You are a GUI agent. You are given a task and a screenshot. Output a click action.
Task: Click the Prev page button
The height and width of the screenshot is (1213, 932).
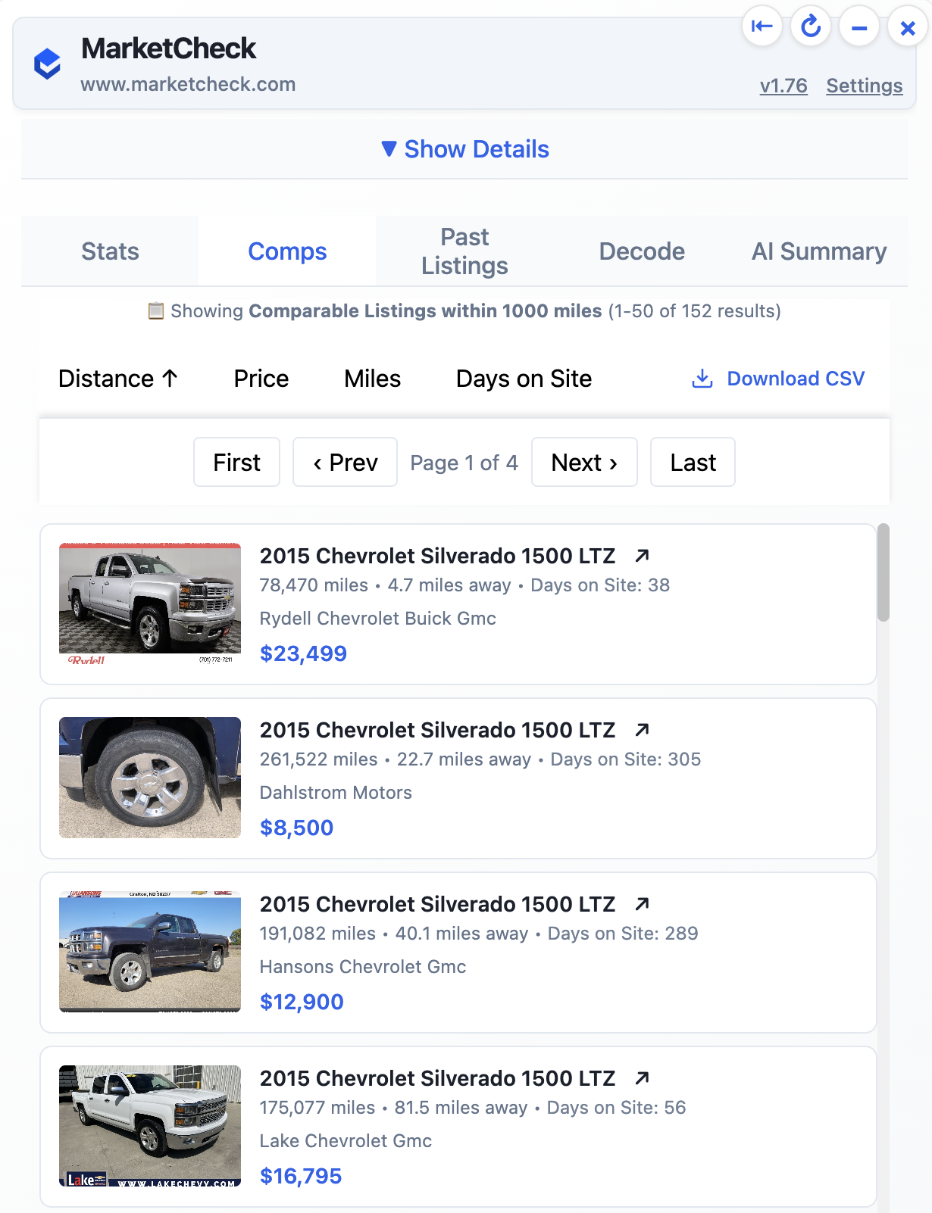345,462
